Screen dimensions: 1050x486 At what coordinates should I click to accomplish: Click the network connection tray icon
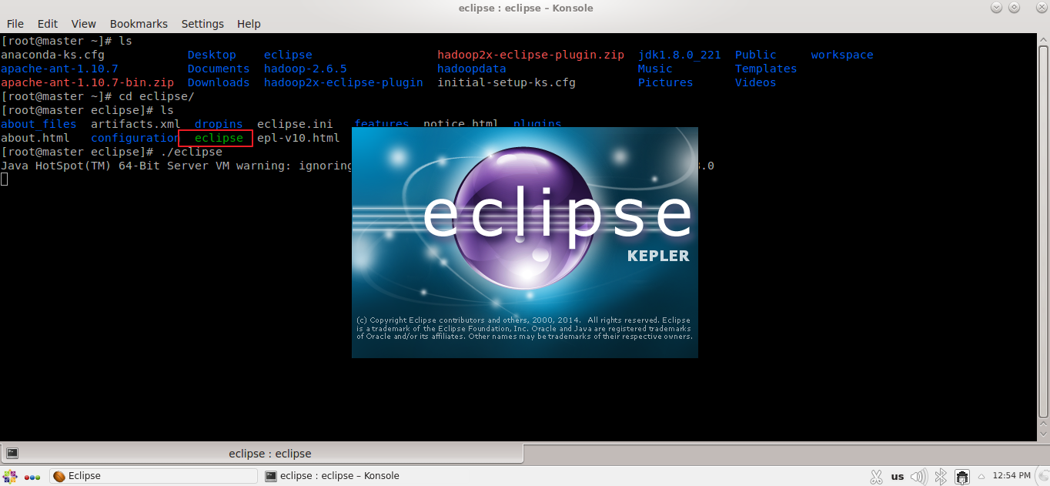click(961, 476)
